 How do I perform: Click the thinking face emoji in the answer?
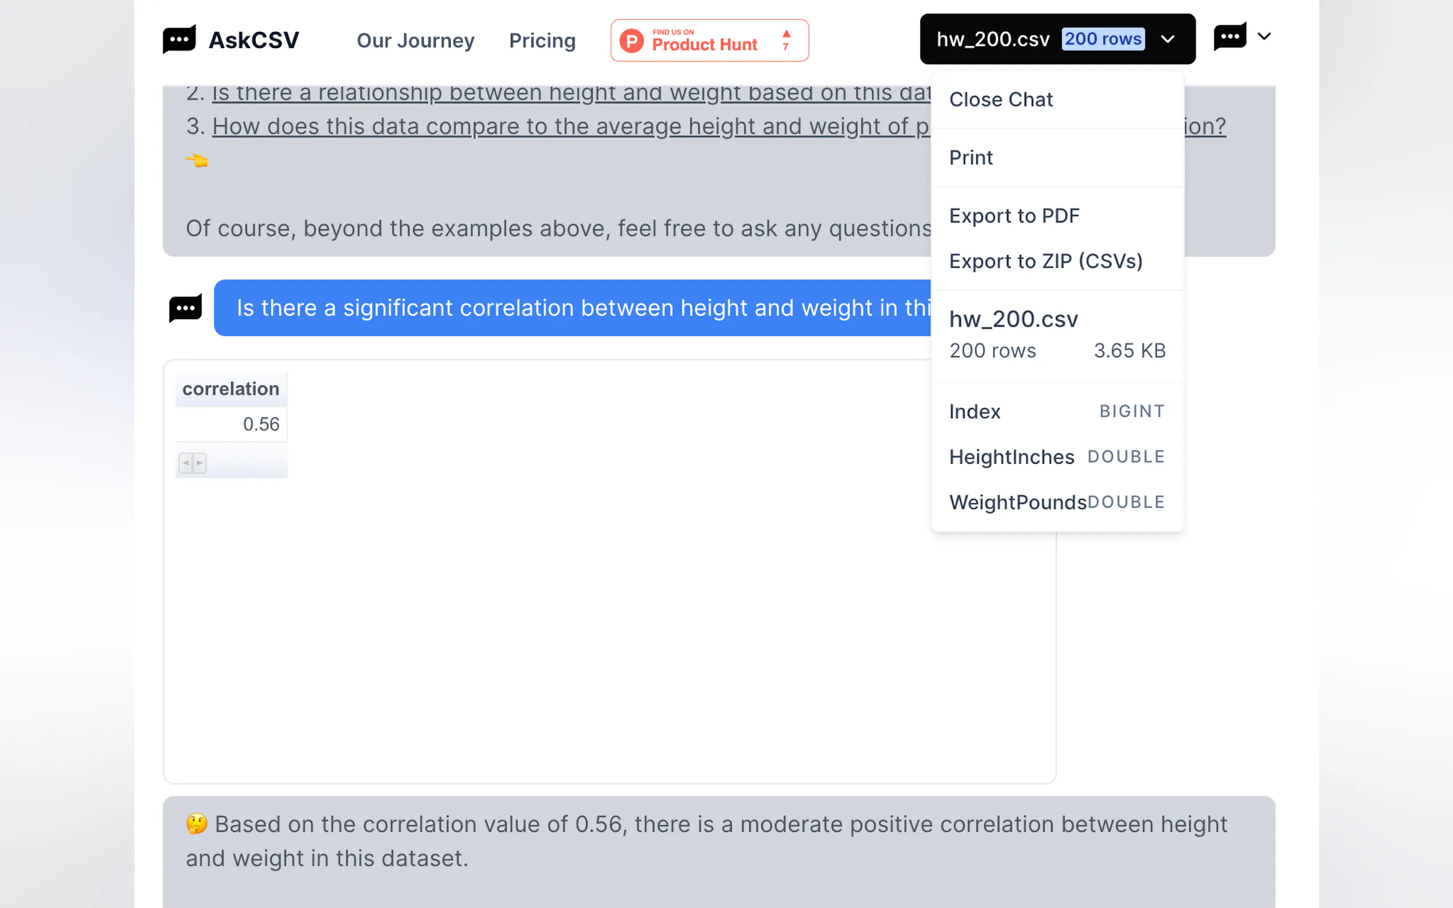[x=196, y=823]
